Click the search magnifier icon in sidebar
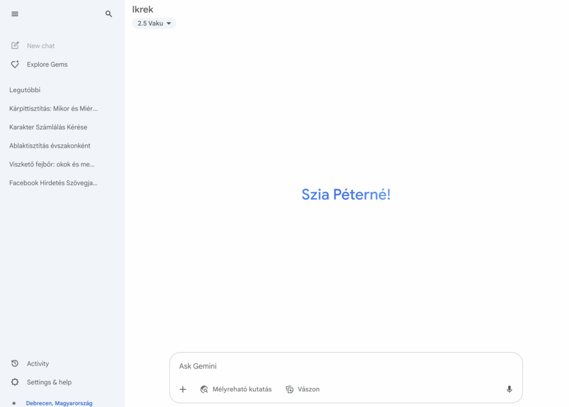569x407 pixels. (x=108, y=14)
